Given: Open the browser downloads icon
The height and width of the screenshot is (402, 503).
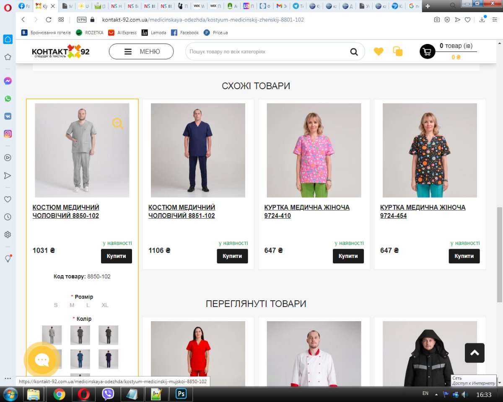Looking at the screenshot, I should [x=482, y=20].
